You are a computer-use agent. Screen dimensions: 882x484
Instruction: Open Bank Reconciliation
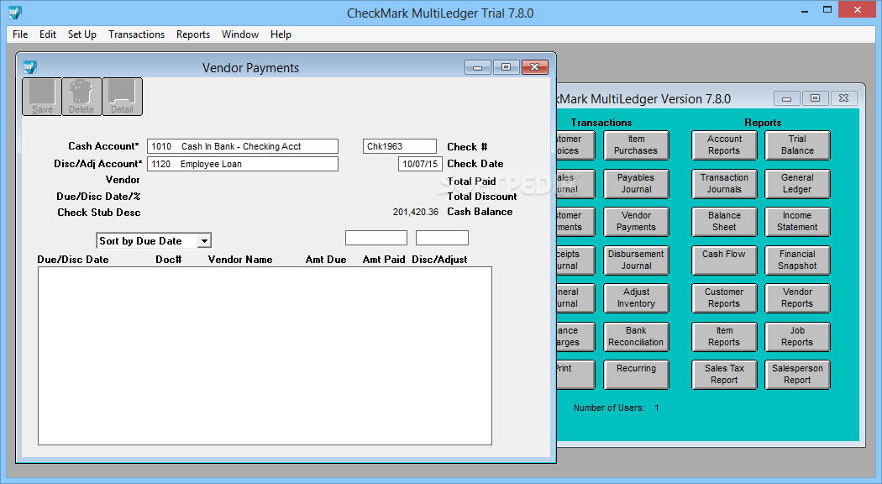click(636, 337)
